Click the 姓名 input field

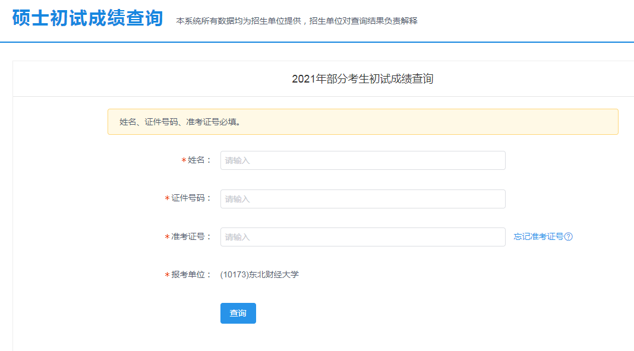point(362,160)
